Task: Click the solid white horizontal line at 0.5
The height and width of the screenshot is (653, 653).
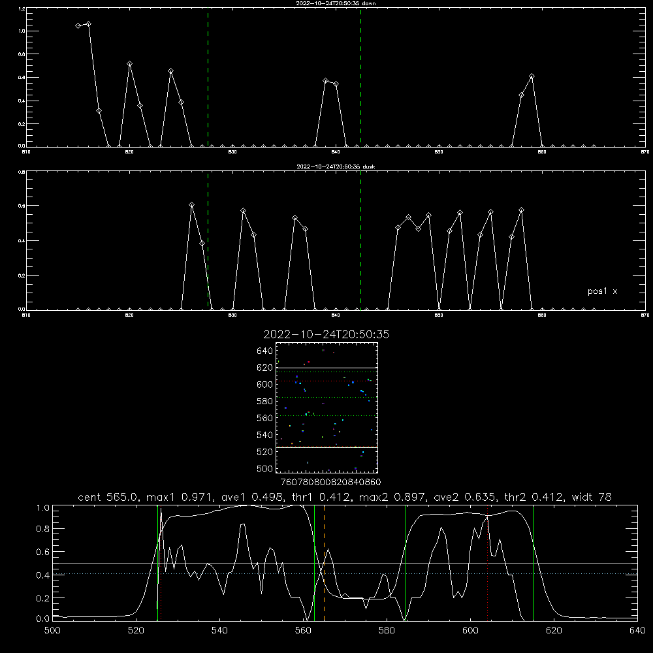Action: tap(345, 563)
